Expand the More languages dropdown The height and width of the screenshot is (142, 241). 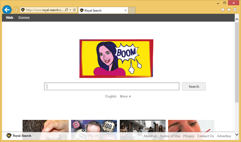[126, 97]
